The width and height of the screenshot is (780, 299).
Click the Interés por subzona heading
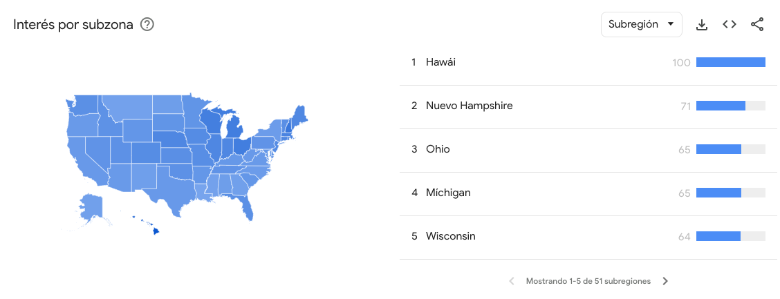tap(73, 25)
